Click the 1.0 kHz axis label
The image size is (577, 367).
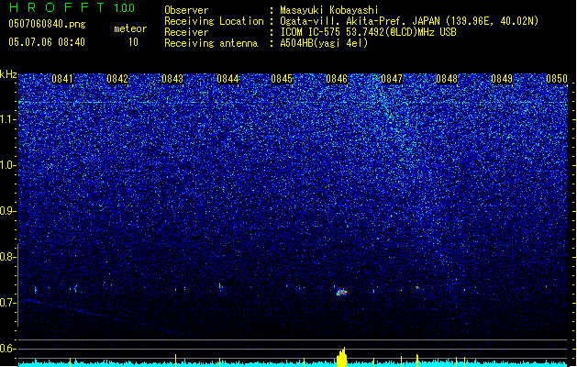8,165
